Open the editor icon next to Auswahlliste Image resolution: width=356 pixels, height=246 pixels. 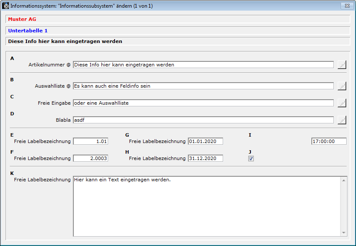[342, 86]
